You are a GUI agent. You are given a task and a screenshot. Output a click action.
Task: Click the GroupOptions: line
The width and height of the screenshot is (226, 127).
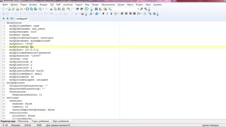[16, 83]
